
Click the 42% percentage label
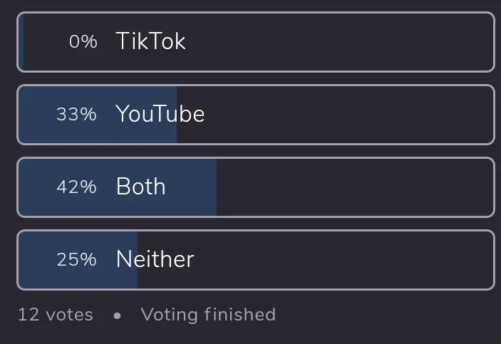[76, 187]
